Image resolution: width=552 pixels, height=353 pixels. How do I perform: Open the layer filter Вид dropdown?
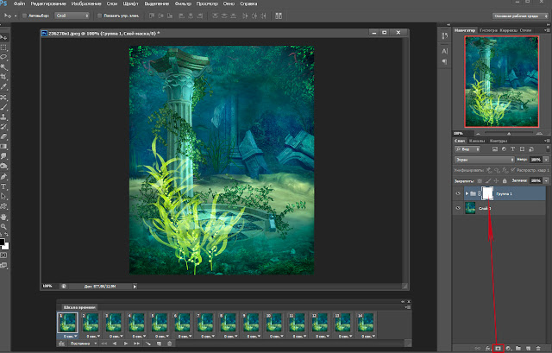coord(467,149)
